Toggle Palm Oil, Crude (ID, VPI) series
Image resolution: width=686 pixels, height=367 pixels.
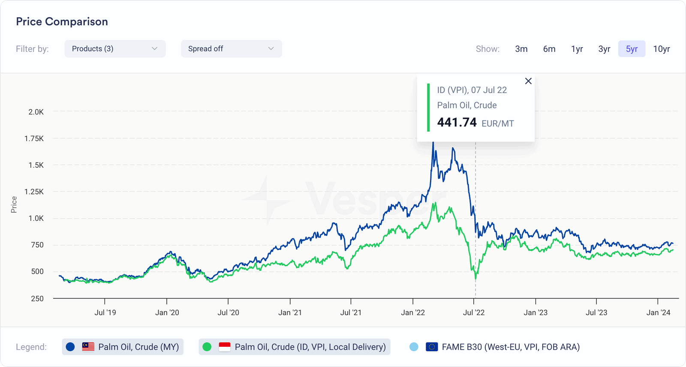tap(295, 347)
